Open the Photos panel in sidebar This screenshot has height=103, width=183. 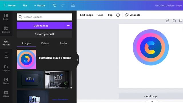[x=6, y=81]
